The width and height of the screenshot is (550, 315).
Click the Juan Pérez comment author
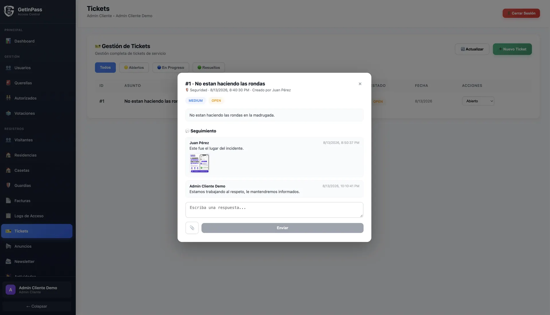click(x=199, y=143)
